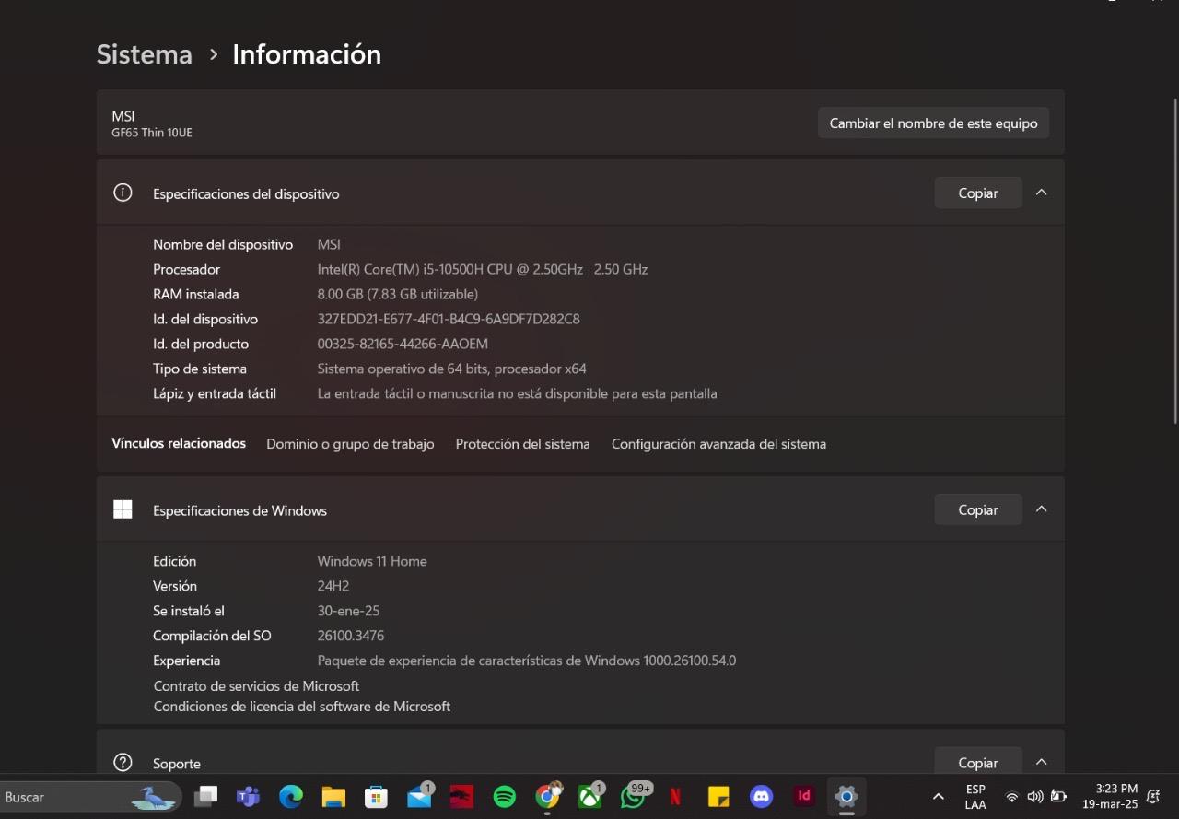1179x819 pixels.
Task: Click the Paquete de experiencia de características value
Action: (x=527, y=661)
